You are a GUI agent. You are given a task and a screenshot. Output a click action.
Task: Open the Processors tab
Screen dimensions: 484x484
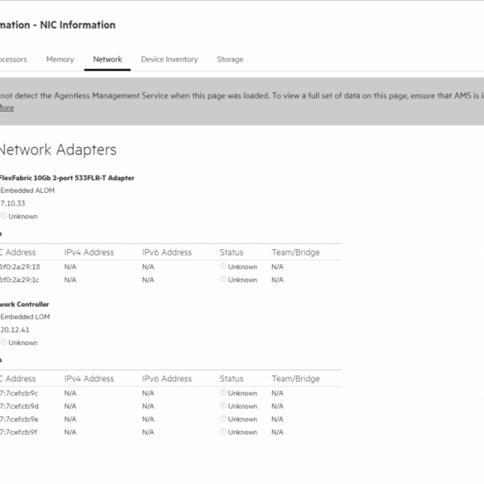point(13,60)
